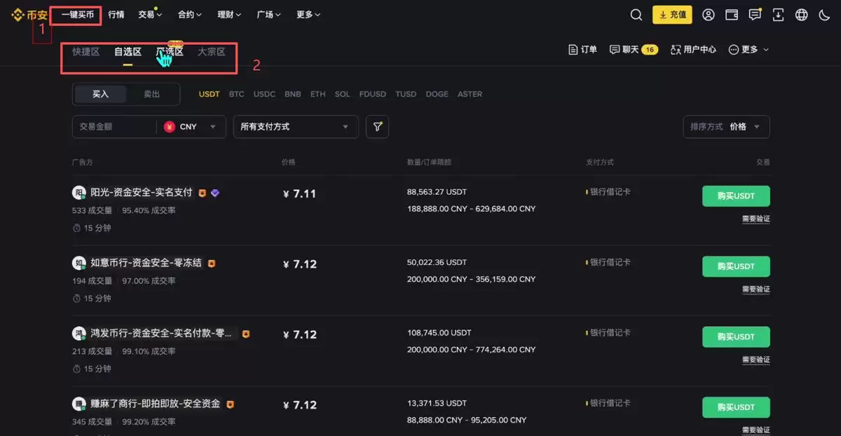
Task: Open the wallet icon near profile
Action: coord(732,14)
